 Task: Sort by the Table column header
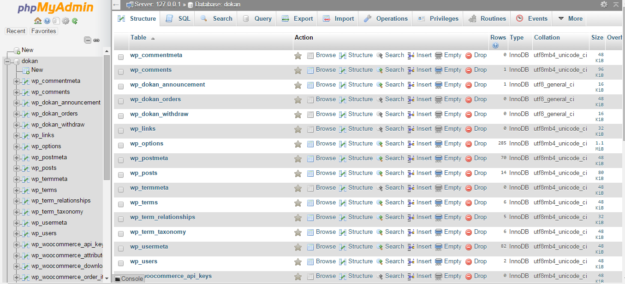(138, 38)
